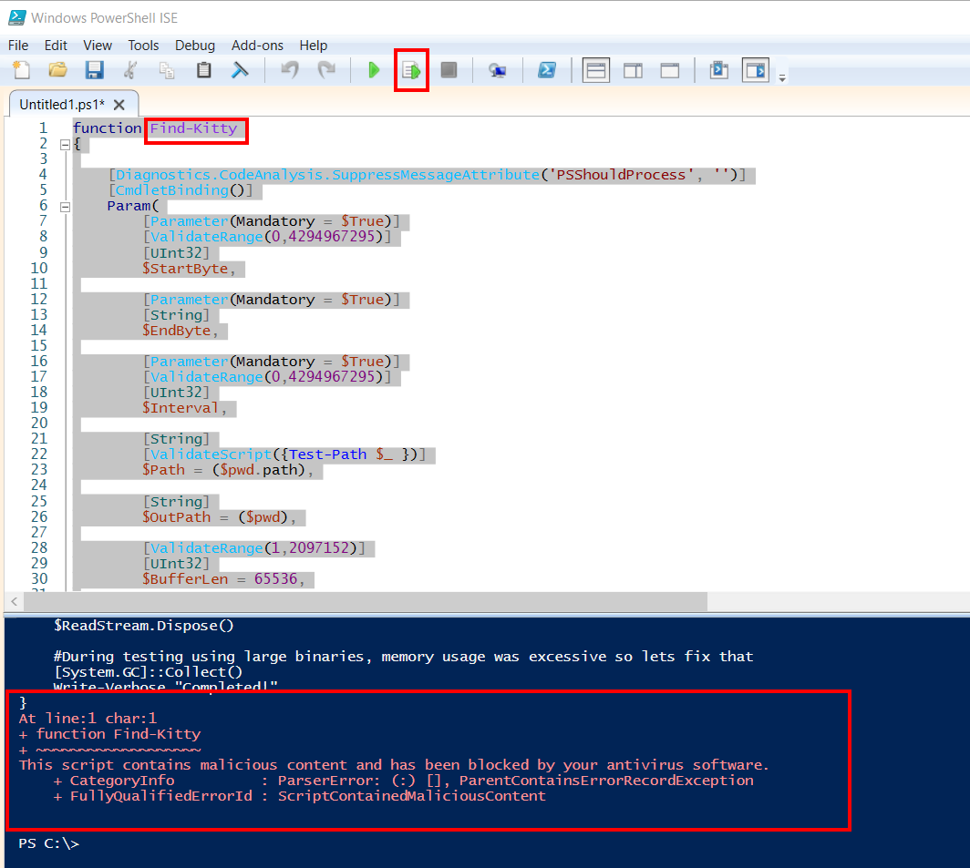The height and width of the screenshot is (868, 970).
Task: Click $Path variable on line 23
Action: 163,470
